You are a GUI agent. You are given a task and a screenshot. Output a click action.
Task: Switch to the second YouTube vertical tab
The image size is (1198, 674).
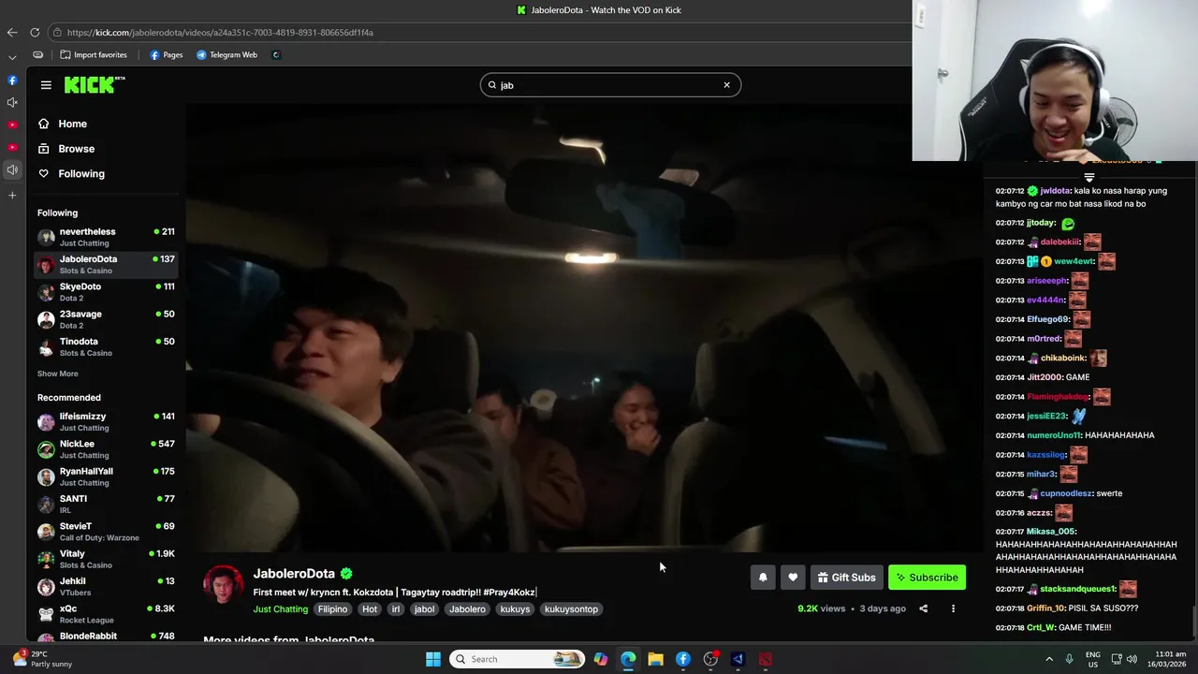(x=12, y=147)
